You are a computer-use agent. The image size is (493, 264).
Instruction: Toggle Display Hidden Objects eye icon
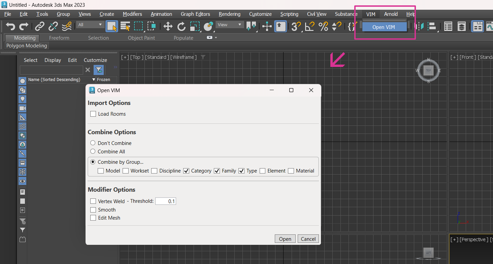tap(23, 181)
